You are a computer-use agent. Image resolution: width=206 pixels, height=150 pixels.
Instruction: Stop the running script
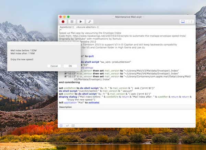[x=72, y=22]
